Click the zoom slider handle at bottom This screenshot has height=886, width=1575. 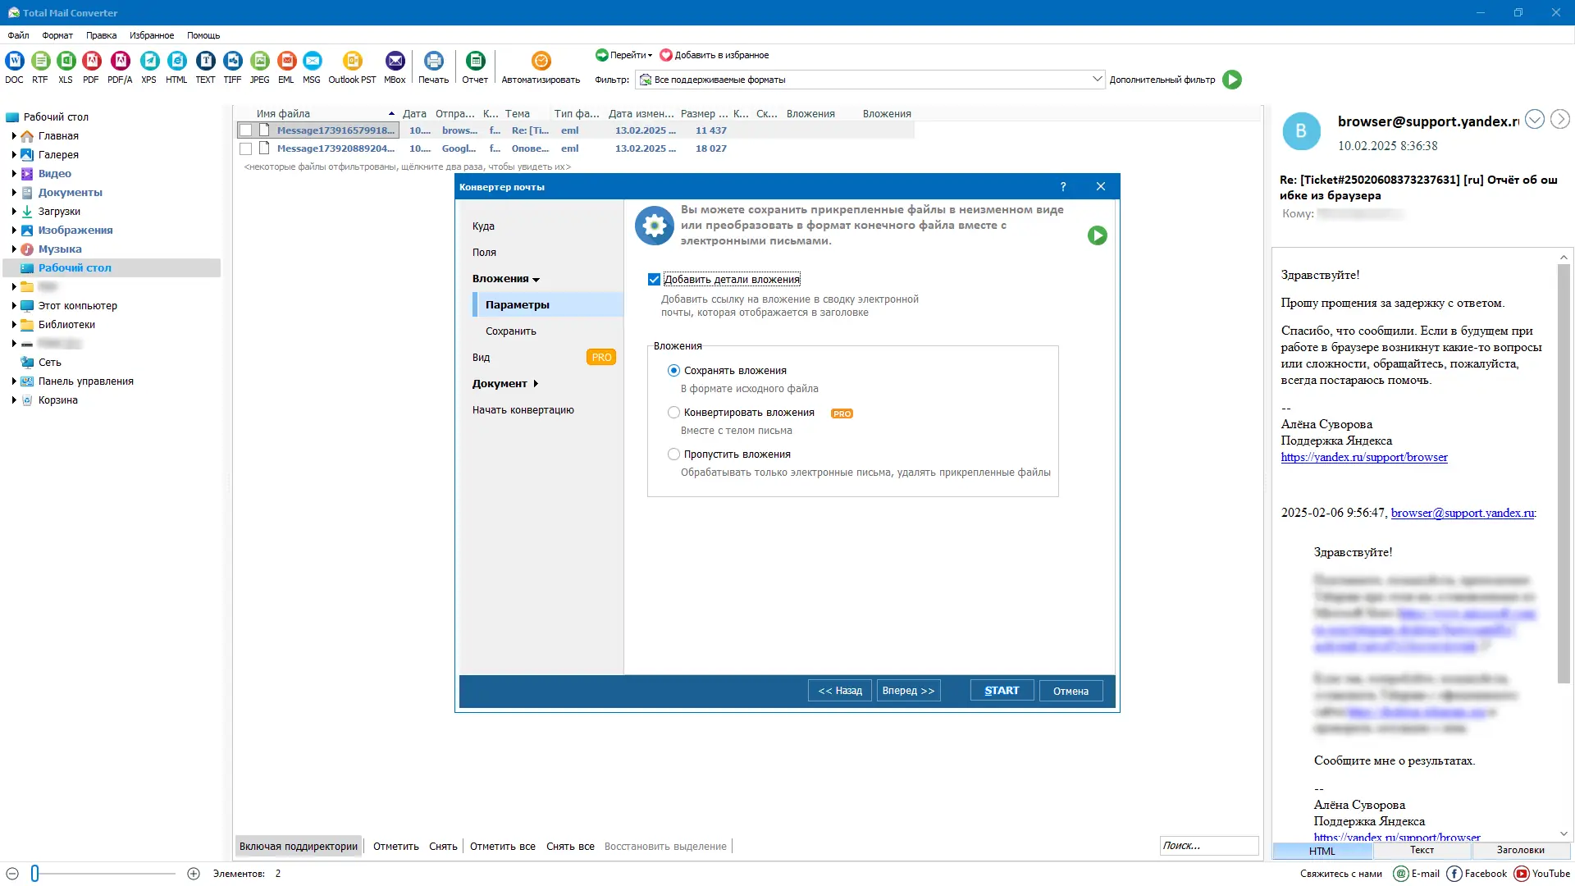34,874
